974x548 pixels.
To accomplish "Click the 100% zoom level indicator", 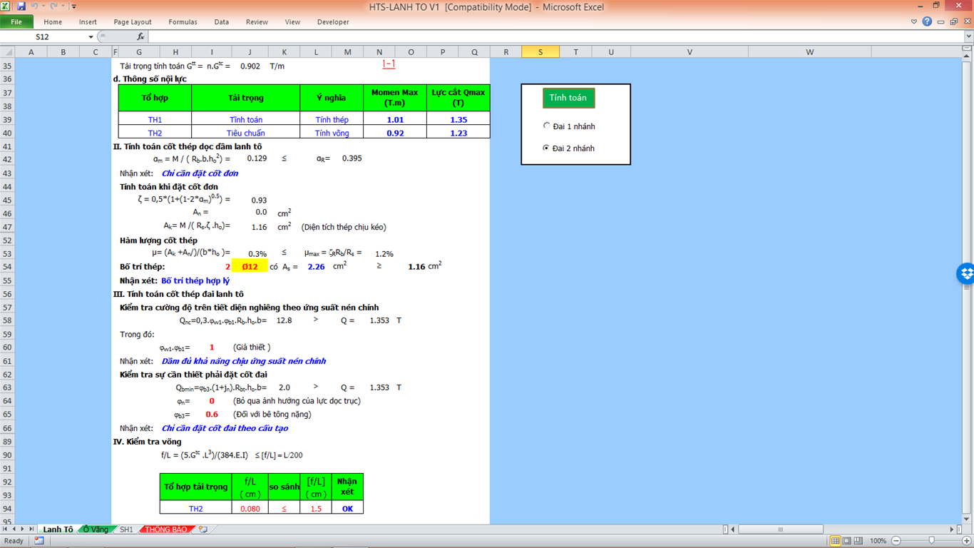I will click(878, 541).
